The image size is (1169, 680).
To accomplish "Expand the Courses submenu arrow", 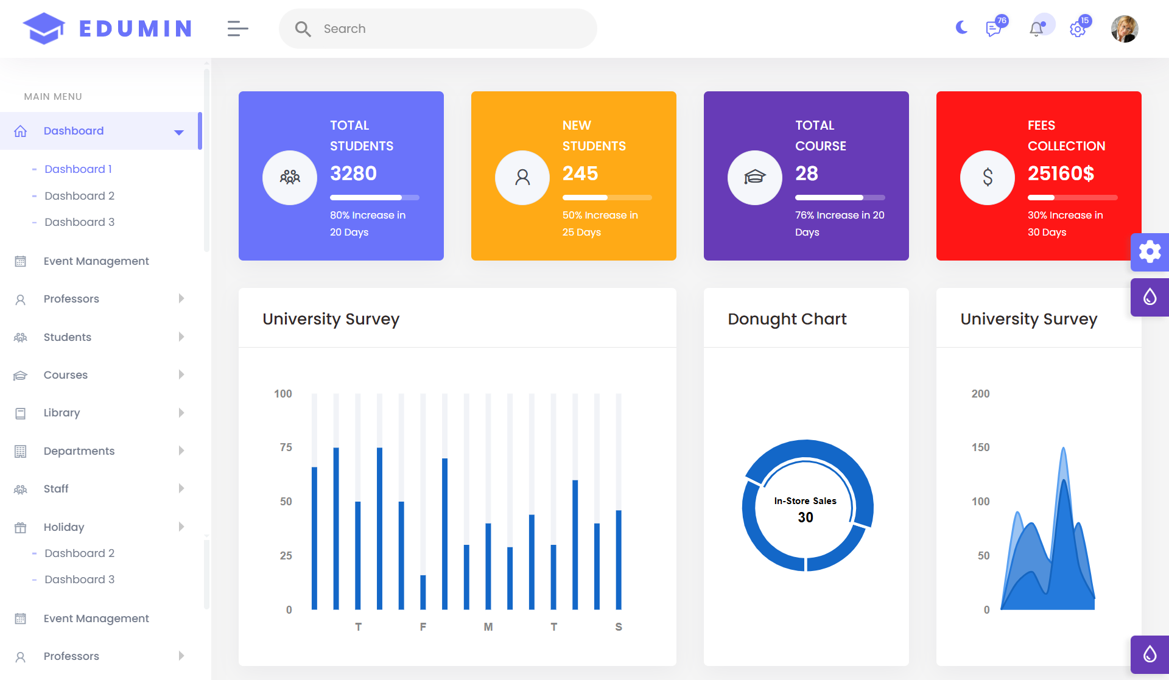I will (181, 375).
